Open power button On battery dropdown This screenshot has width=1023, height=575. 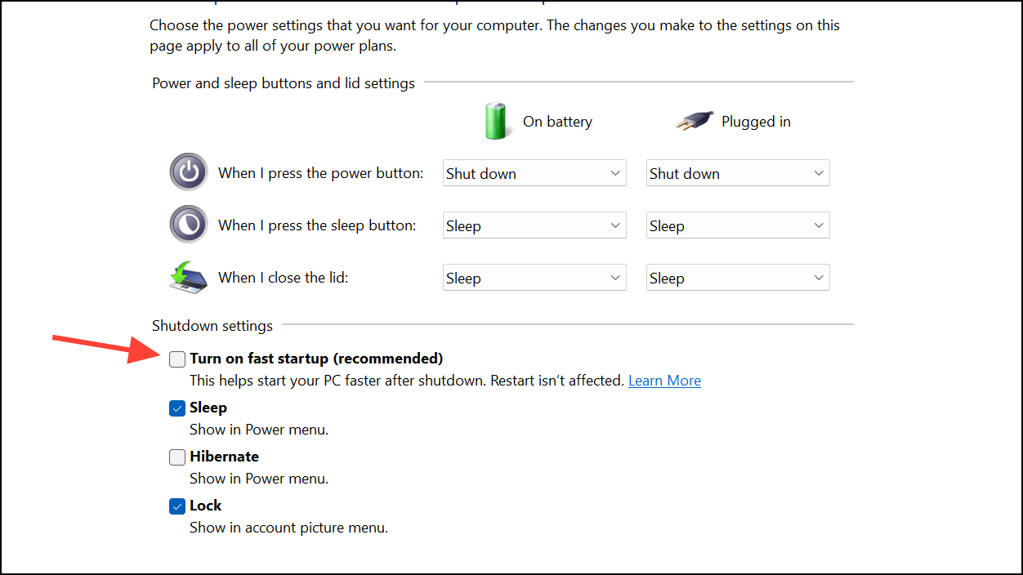pos(534,173)
